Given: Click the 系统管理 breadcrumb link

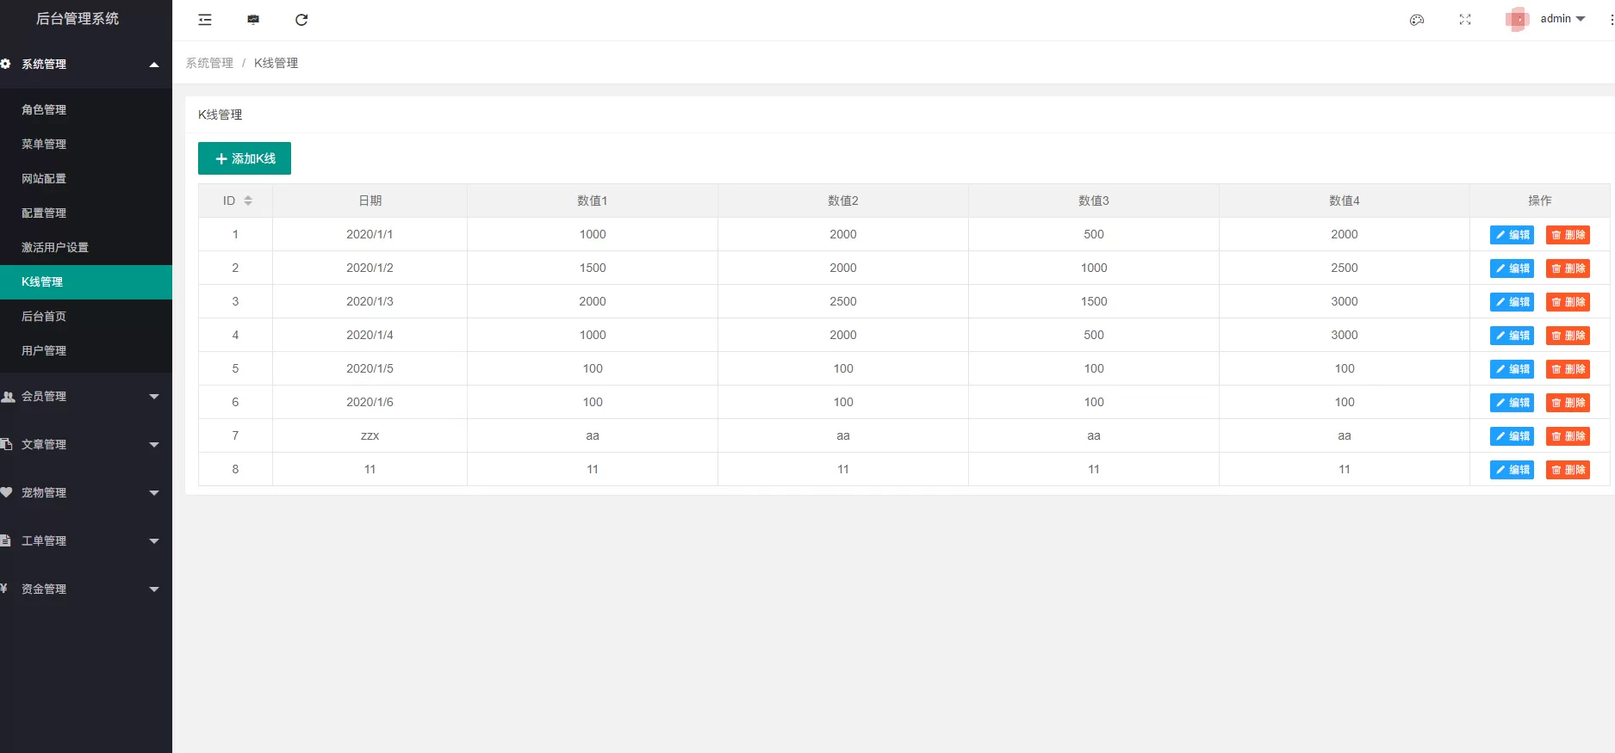Looking at the screenshot, I should click(209, 63).
